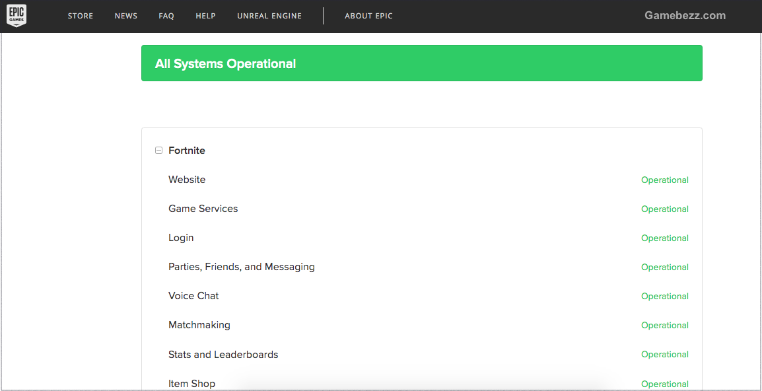Open the FAQ link

[166, 16]
